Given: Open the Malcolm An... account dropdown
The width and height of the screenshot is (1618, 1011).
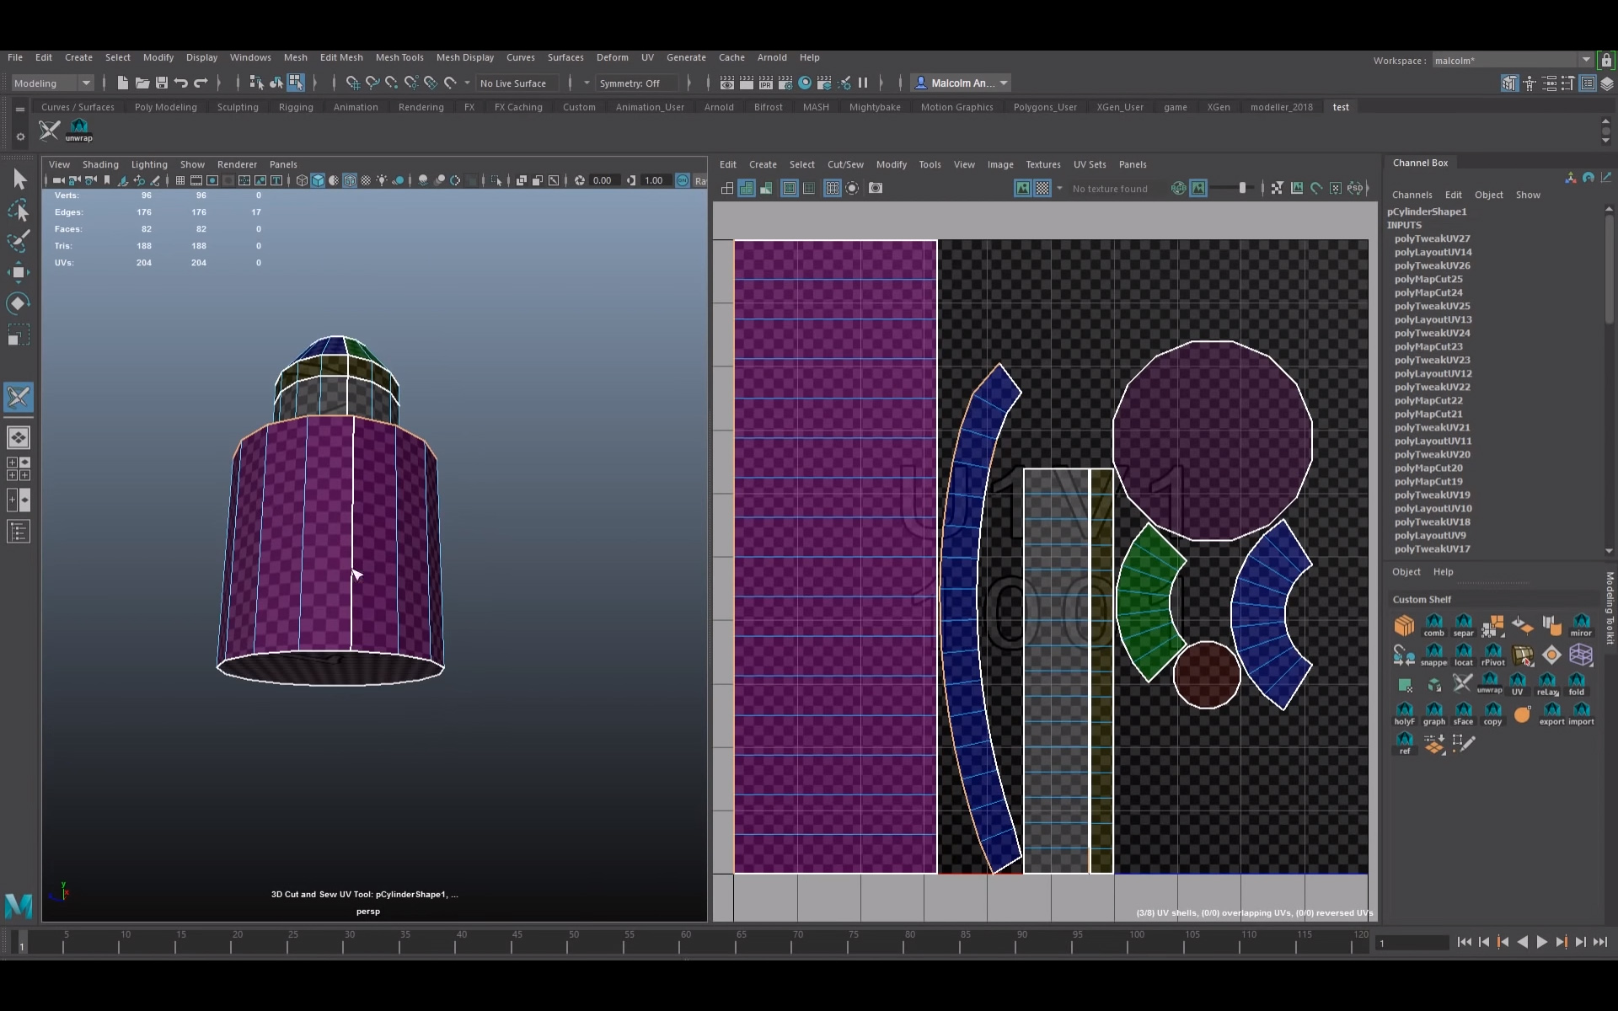Looking at the screenshot, I should point(961,83).
